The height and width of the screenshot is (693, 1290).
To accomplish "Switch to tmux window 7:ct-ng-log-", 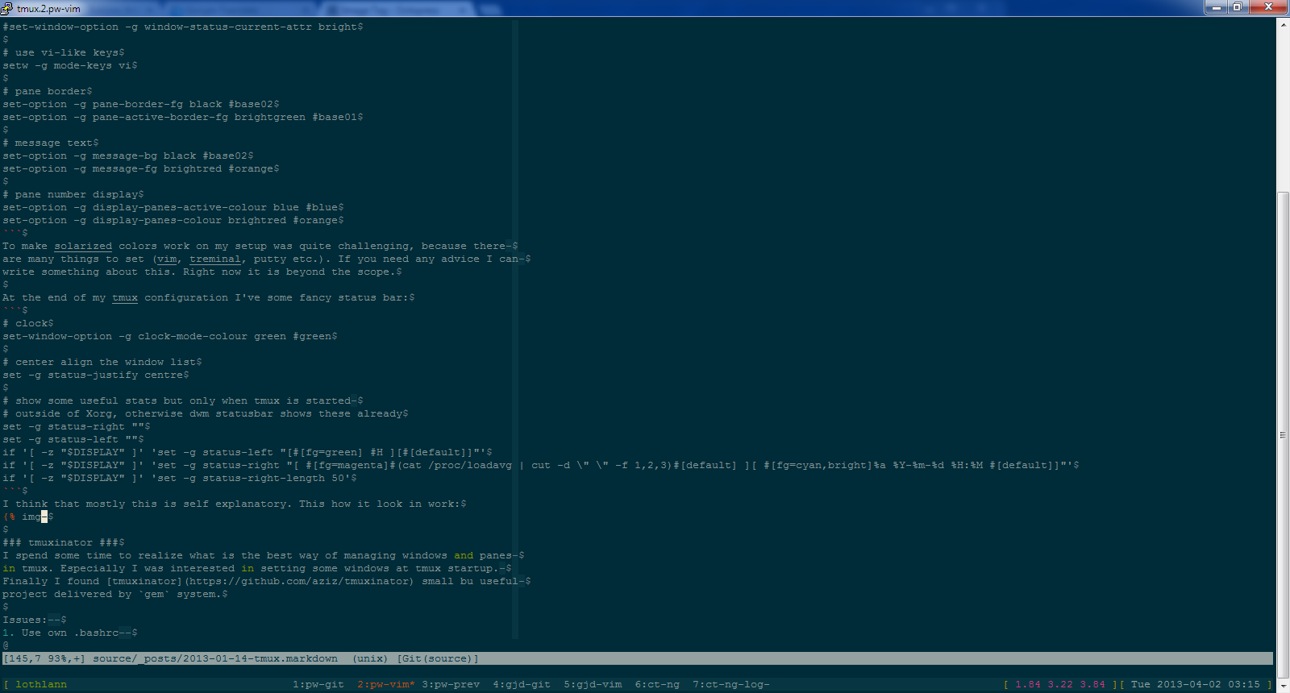I will (x=731, y=684).
